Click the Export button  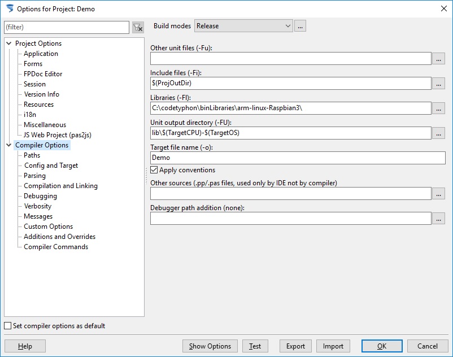[295, 346]
